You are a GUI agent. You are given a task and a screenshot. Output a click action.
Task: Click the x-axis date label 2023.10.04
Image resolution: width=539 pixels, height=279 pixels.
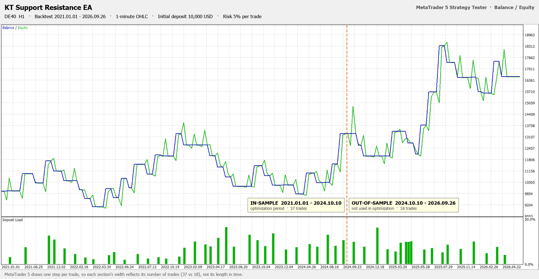pyautogui.click(x=261, y=267)
